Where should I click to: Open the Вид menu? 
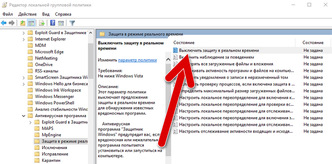(46, 14)
